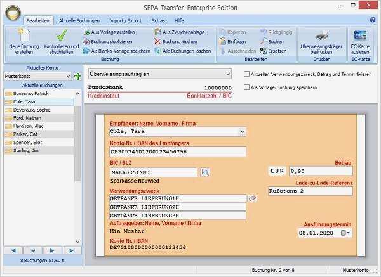Image resolution: width=381 pixels, height=277 pixels.
Task: Select booking Bonanno, Patrick
Action: coord(39,94)
